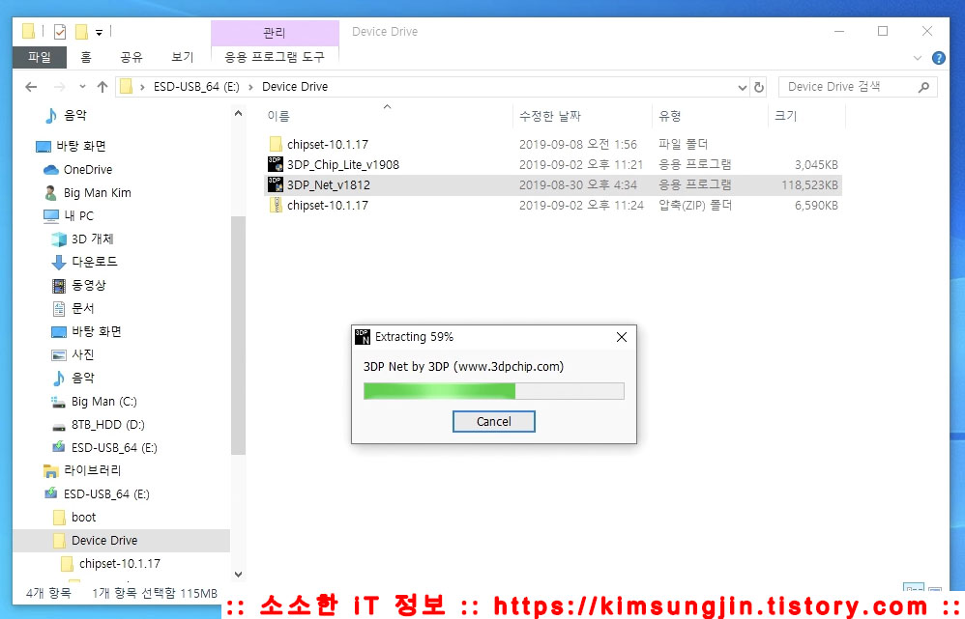965x619 pixels.
Task: Select the 3DP_Net_v1812 application icon
Action: tap(276, 184)
